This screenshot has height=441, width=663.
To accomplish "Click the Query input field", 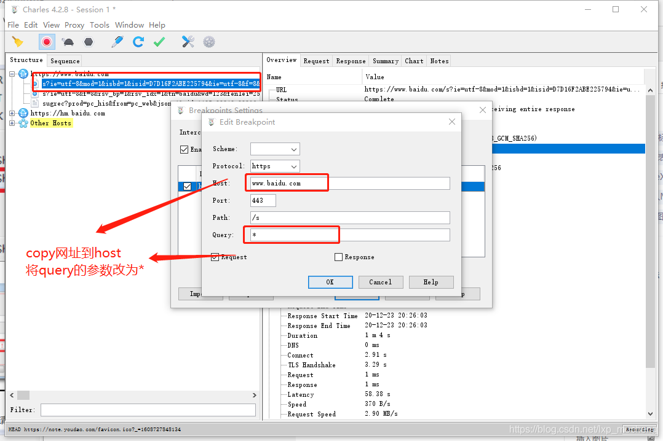I will 350,235.
